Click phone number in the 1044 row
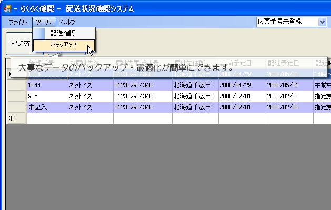 coord(143,85)
